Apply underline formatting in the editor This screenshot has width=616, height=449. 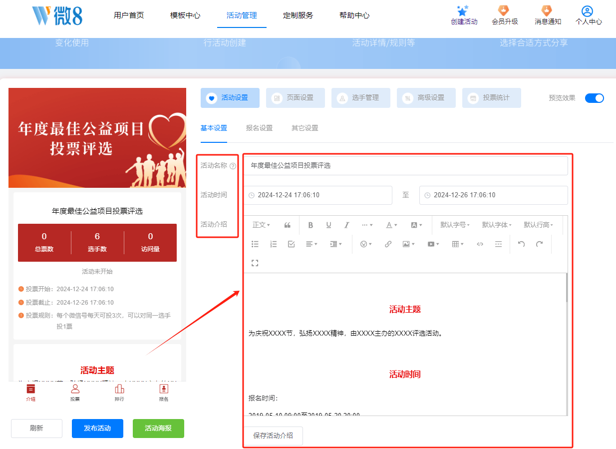328,225
